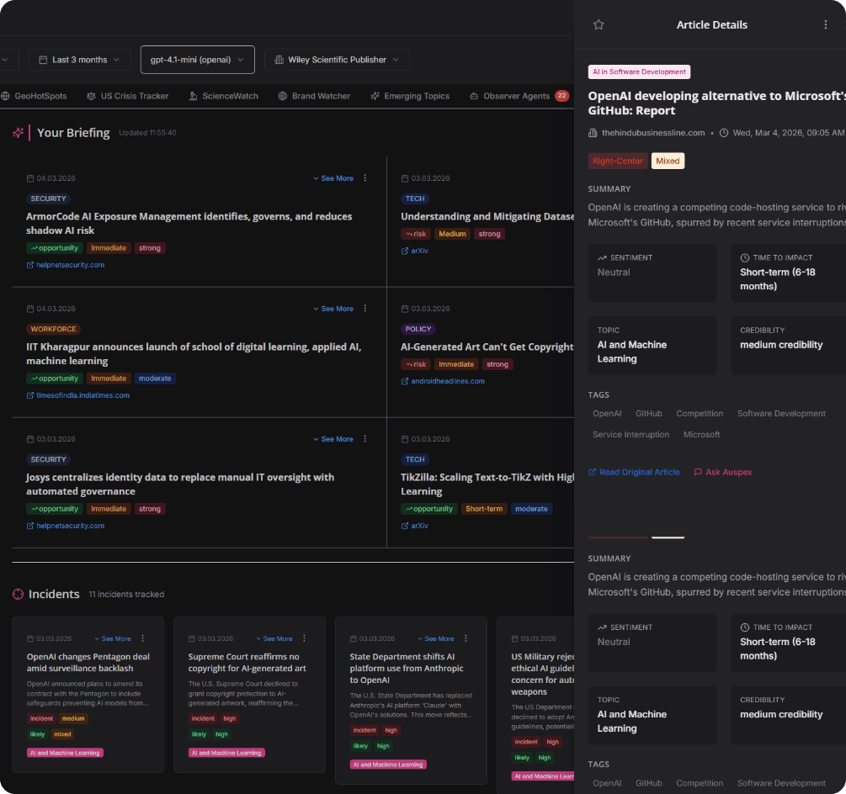Click the sentiment trend icon in upper summary
Image resolution: width=846 pixels, height=794 pixels.
point(602,257)
